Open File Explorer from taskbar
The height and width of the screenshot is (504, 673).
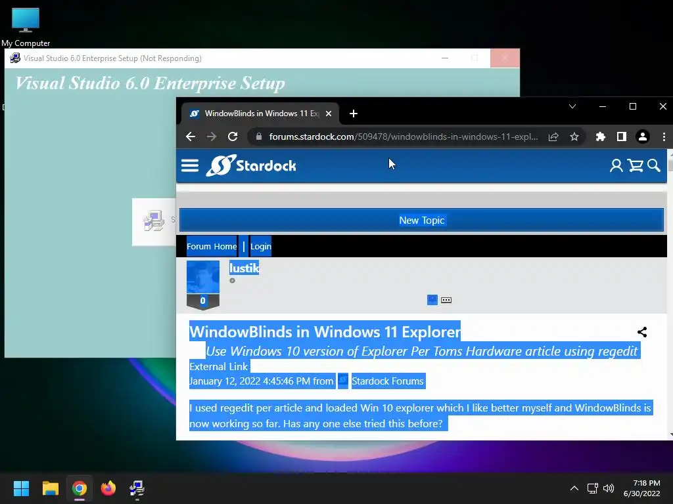[50, 488]
